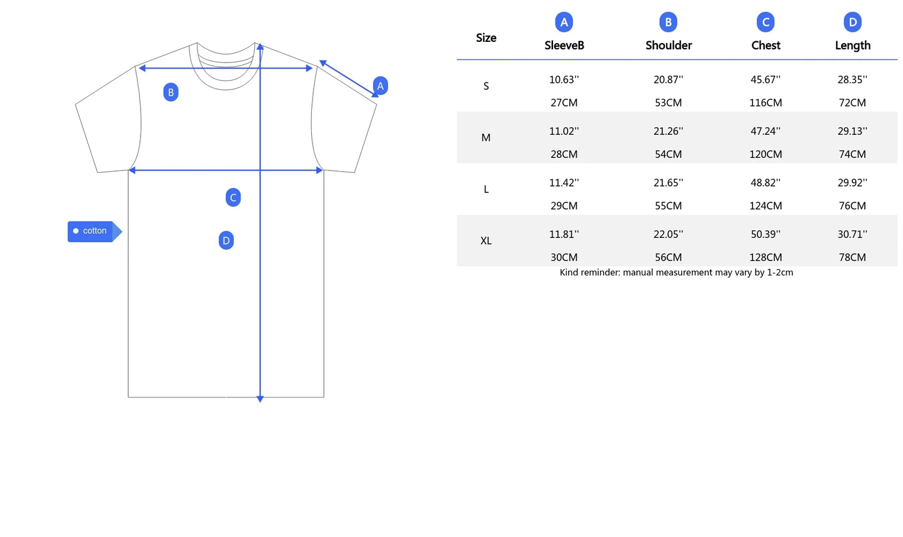
Task: Select the D badge above Length column
Action: coord(852,22)
